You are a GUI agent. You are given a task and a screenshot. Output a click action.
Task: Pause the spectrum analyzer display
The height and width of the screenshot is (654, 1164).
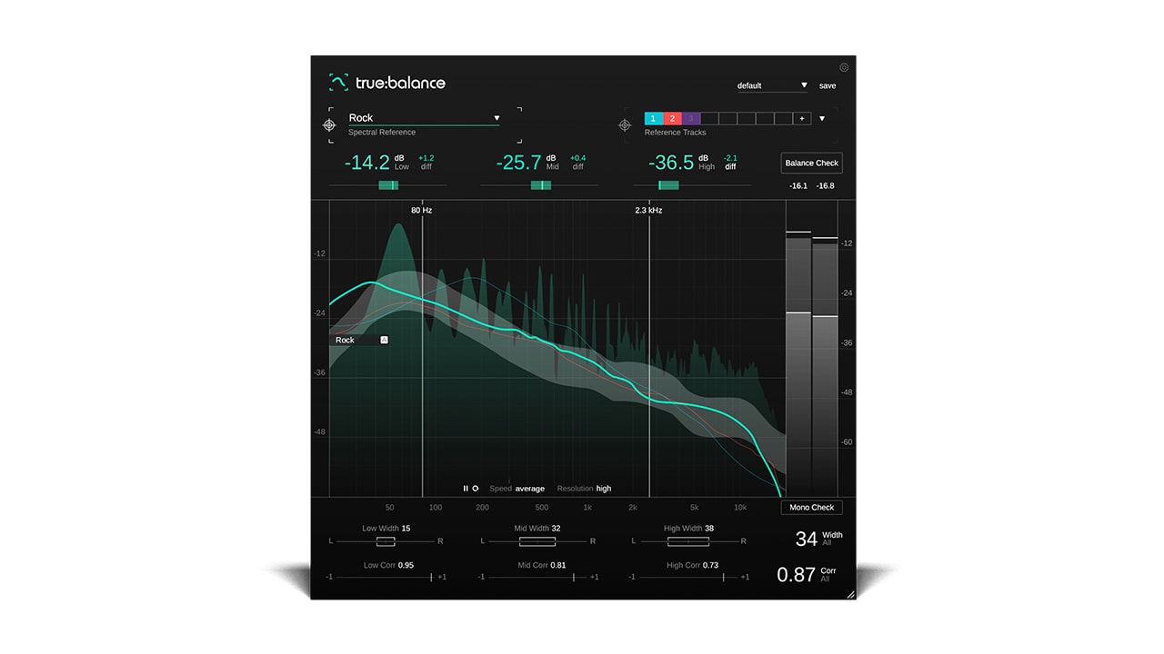coord(466,489)
